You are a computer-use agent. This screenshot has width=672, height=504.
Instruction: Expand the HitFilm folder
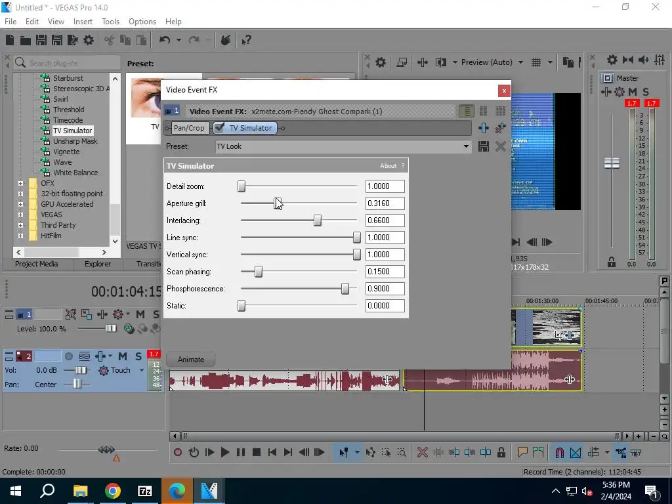pos(20,236)
